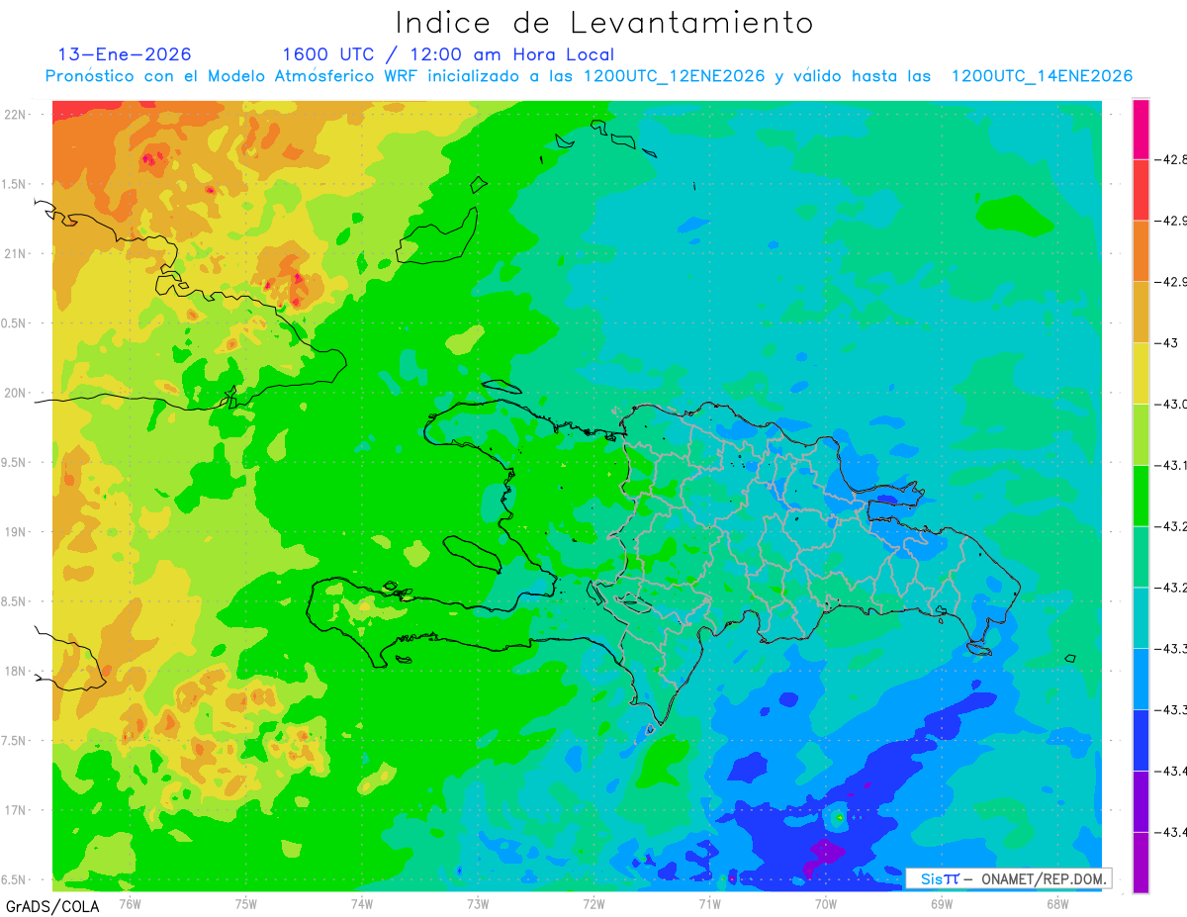1187x917 pixels.
Task: Click the "76W" longitude label
Action: pos(130,903)
